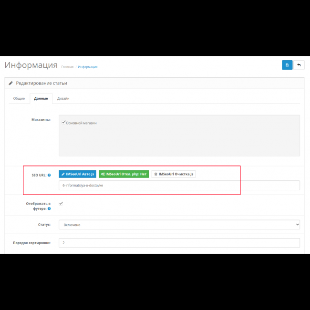Image resolution: width=310 pixels, height=310 pixels.
Task: Click the Отображать в футере label text
Action: 39,204
